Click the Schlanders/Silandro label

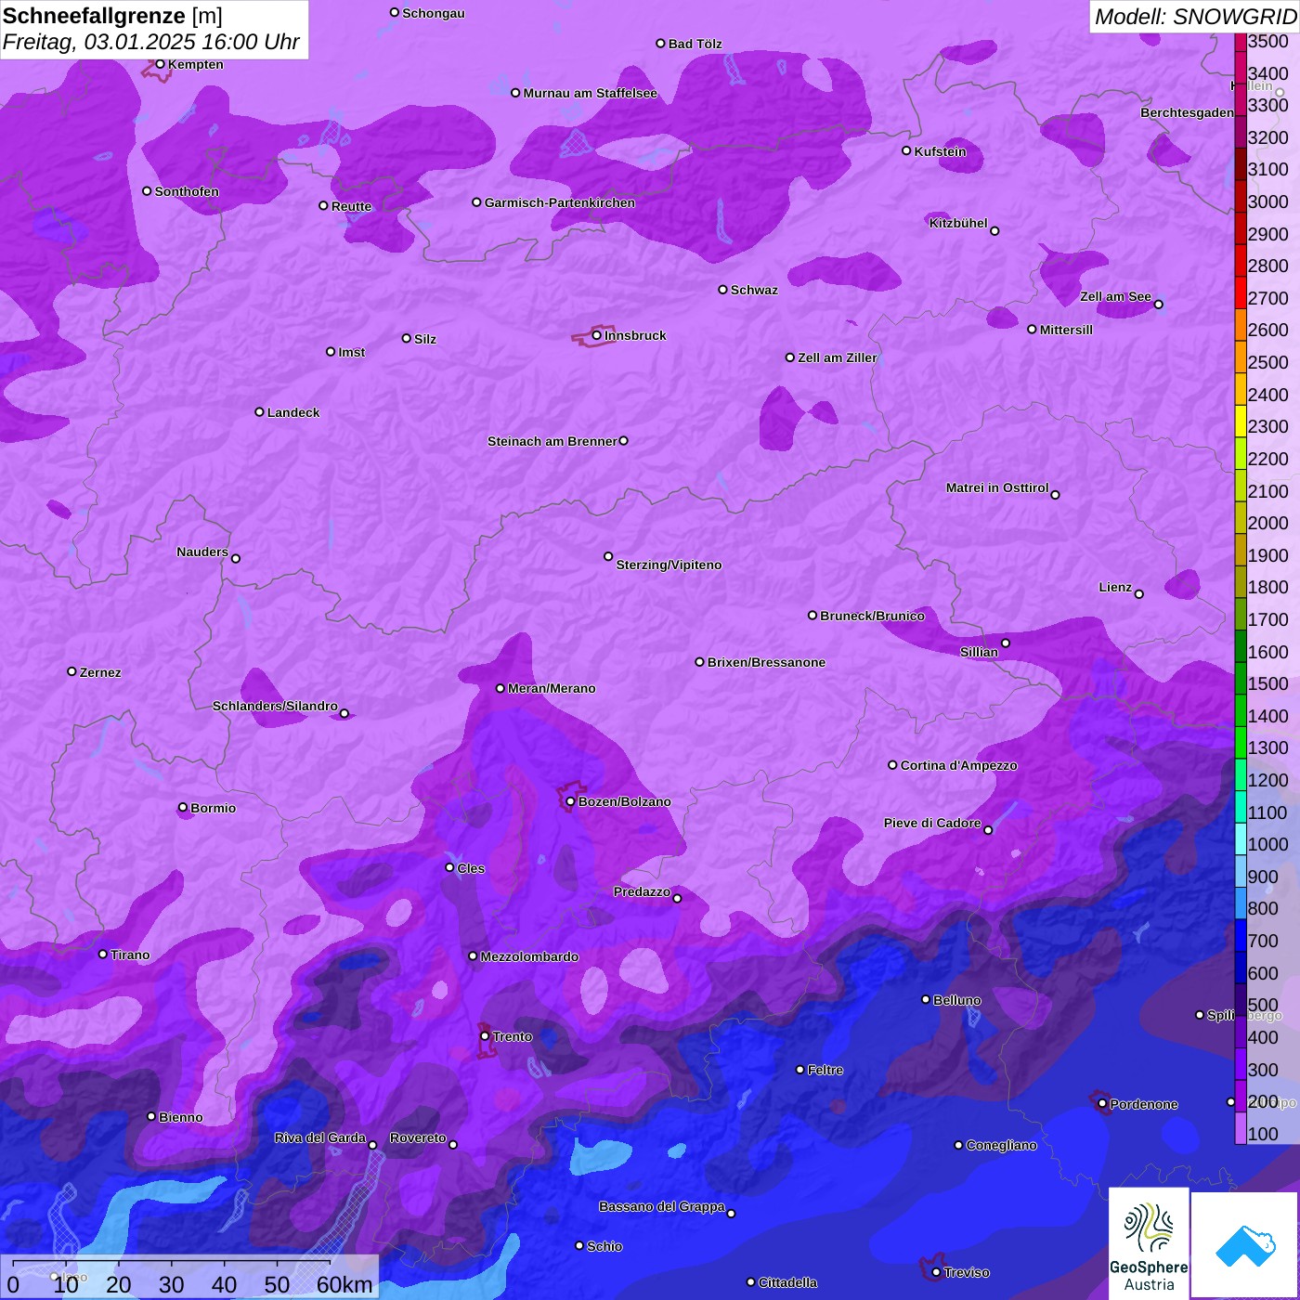(275, 706)
